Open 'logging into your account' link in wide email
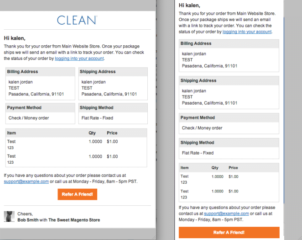This screenshot has width=302, height=240. point(79,59)
